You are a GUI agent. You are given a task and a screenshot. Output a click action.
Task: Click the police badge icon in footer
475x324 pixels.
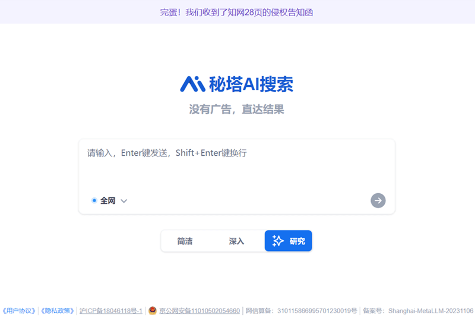[153, 310]
